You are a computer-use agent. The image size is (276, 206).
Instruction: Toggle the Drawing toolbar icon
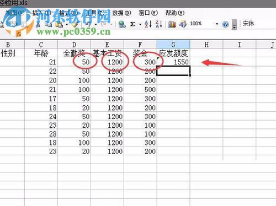(183, 24)
